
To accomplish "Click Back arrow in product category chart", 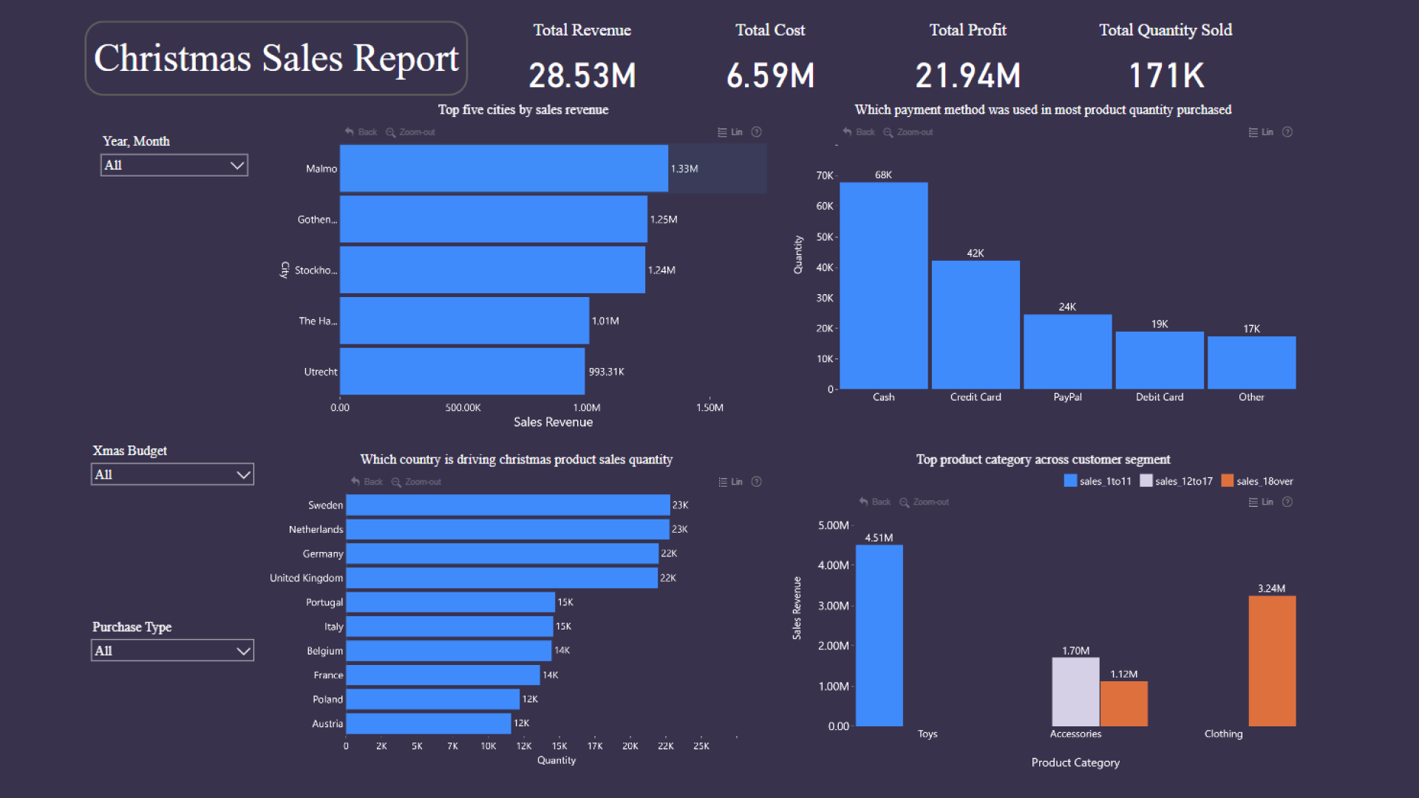I will pos(863,502).
